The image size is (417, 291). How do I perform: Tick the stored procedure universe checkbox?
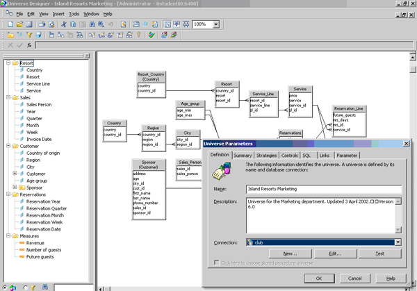coord(216,263)
